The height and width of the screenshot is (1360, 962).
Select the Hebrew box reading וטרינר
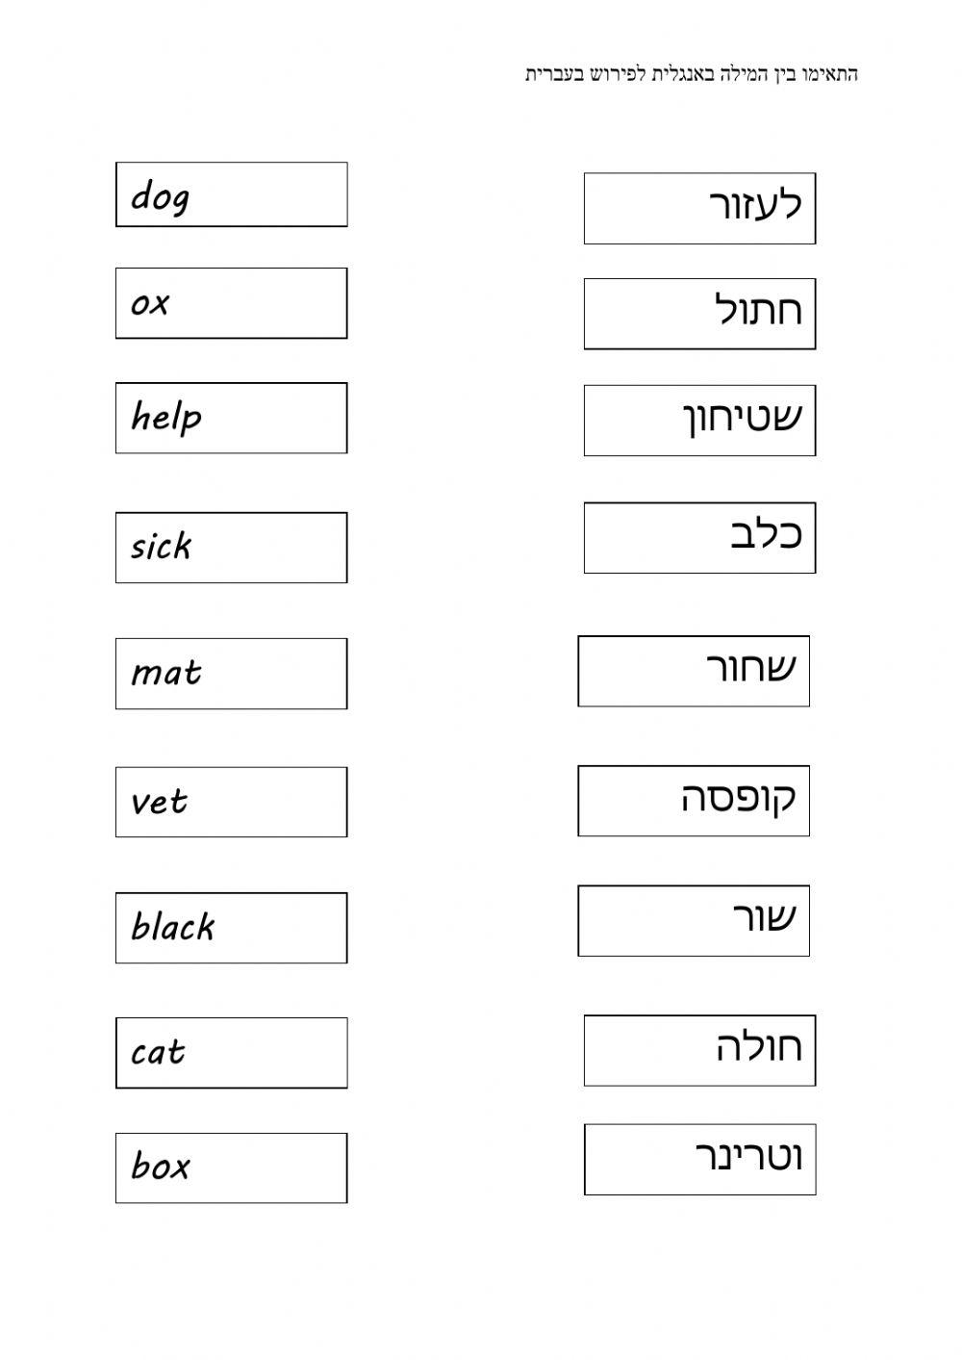pyautogui.click(x=699, y=1159)
